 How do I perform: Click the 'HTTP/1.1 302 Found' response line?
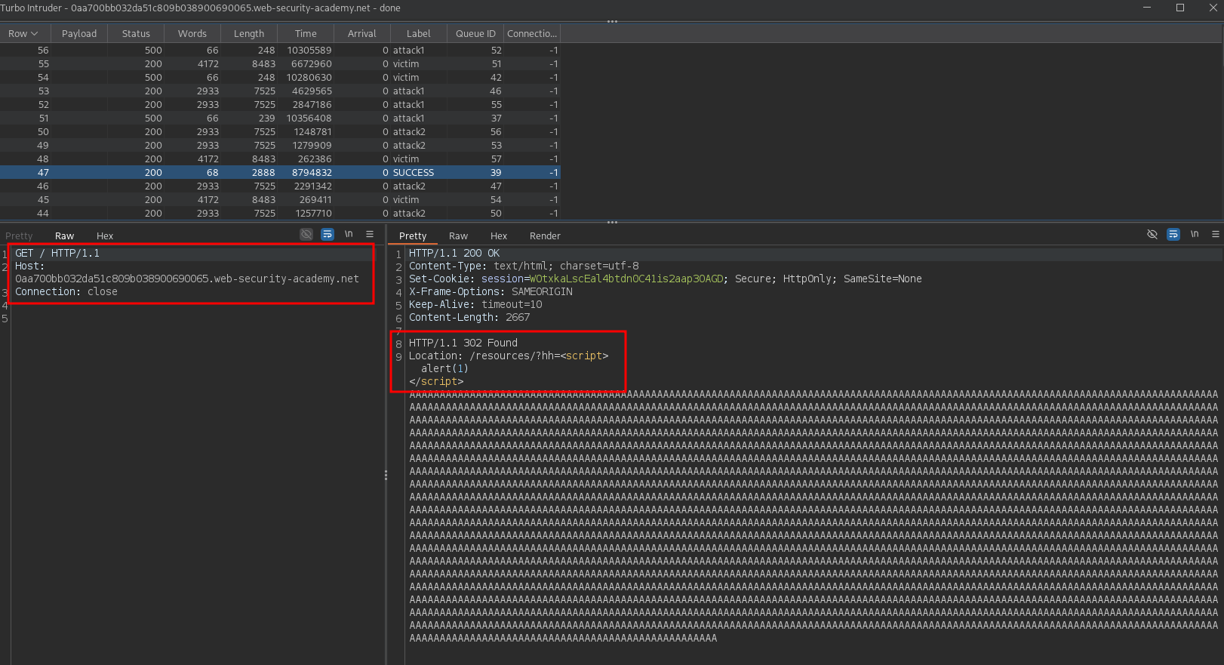(x=463, y=343)
